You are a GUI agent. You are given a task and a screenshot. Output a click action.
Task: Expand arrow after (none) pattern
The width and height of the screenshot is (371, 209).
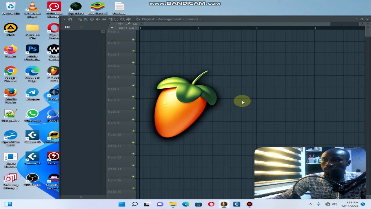tap(200, 19)
